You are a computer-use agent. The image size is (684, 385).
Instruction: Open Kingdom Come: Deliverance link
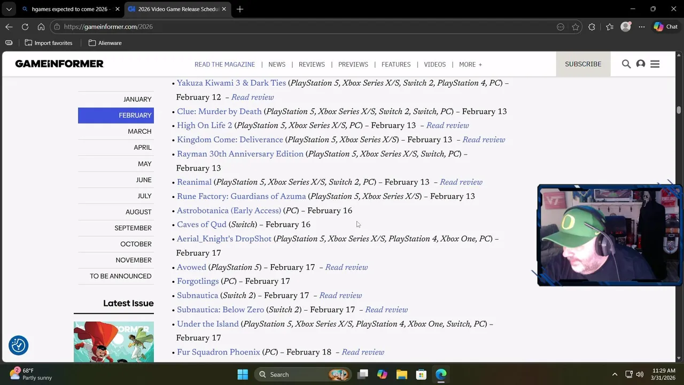pyautogui.click(x=230, y=140)
